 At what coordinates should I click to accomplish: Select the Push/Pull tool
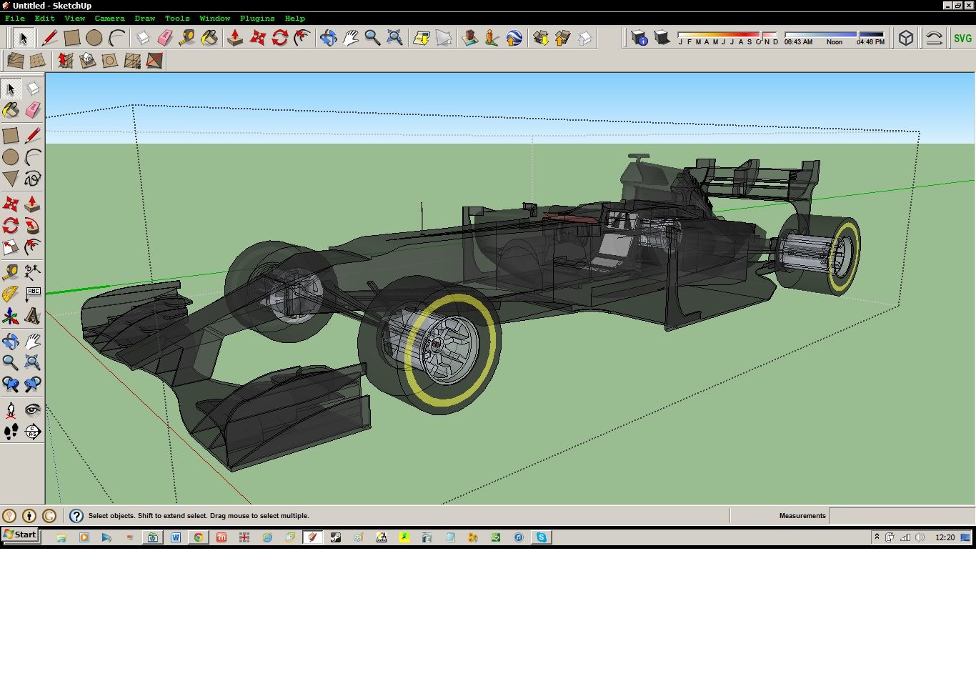tap(33, 204)
